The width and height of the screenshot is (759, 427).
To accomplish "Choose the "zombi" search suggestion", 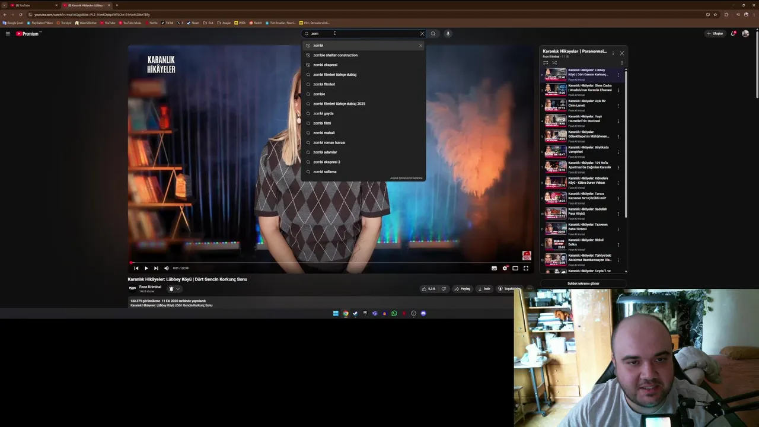I will click(363, 46).
